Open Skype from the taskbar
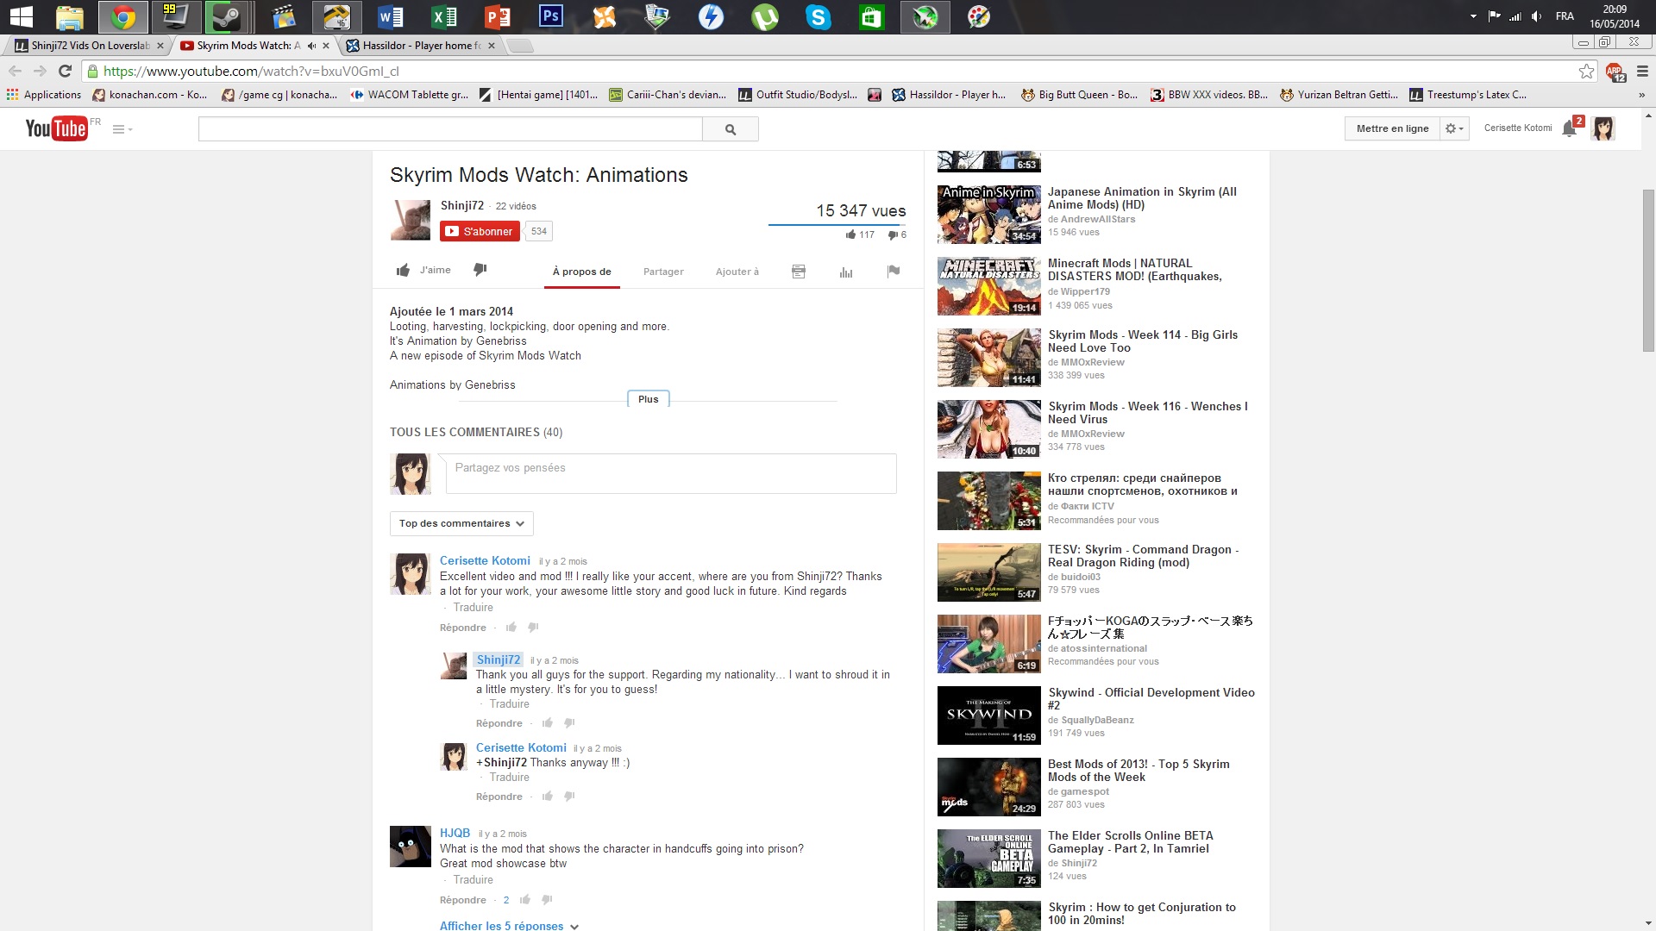 pos(818,16)
